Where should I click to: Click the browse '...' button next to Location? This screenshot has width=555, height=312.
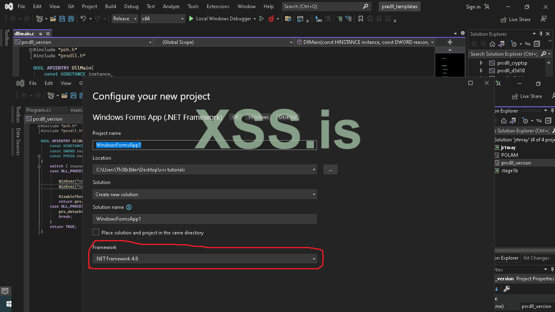click(x=330, y=170)
